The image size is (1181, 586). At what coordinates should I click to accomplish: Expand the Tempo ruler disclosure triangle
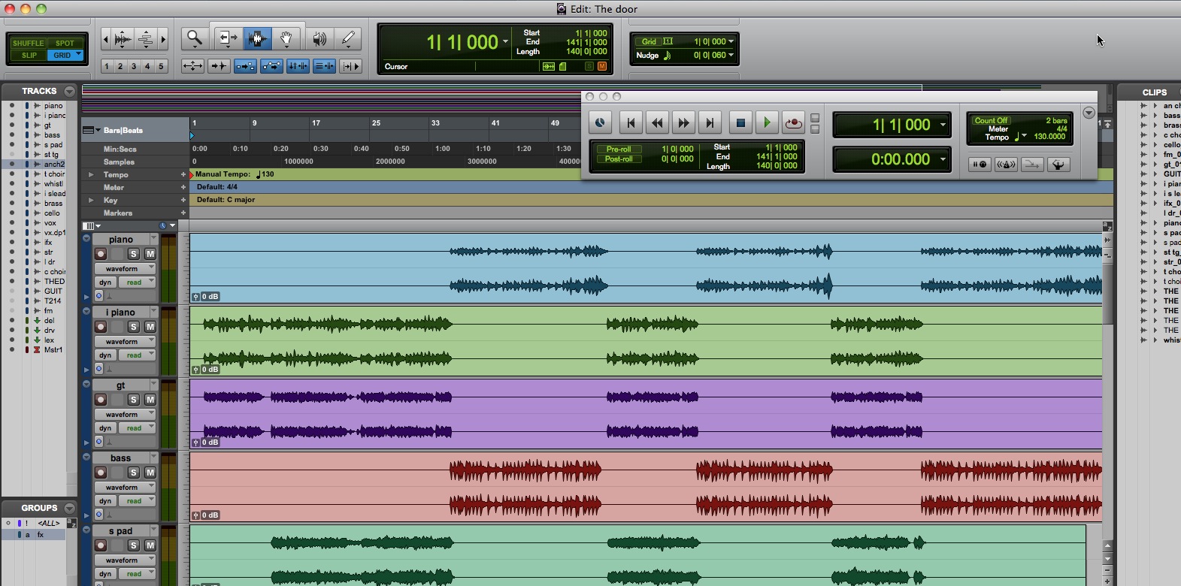(x=91, y=174)
